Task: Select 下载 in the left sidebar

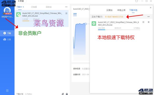Action: tap(7, 33)
